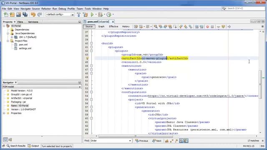The width and height of the screenshot is (267, 150).
Task: Click the green marker on the error stripe
Action: (x=263, y=78)
